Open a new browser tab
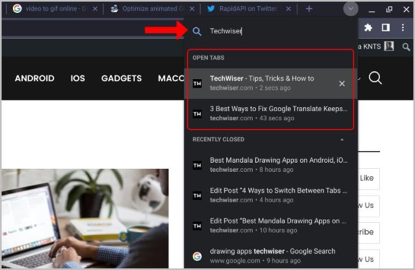This screenshot has height=270, width=415. click(x=309, y=9)
